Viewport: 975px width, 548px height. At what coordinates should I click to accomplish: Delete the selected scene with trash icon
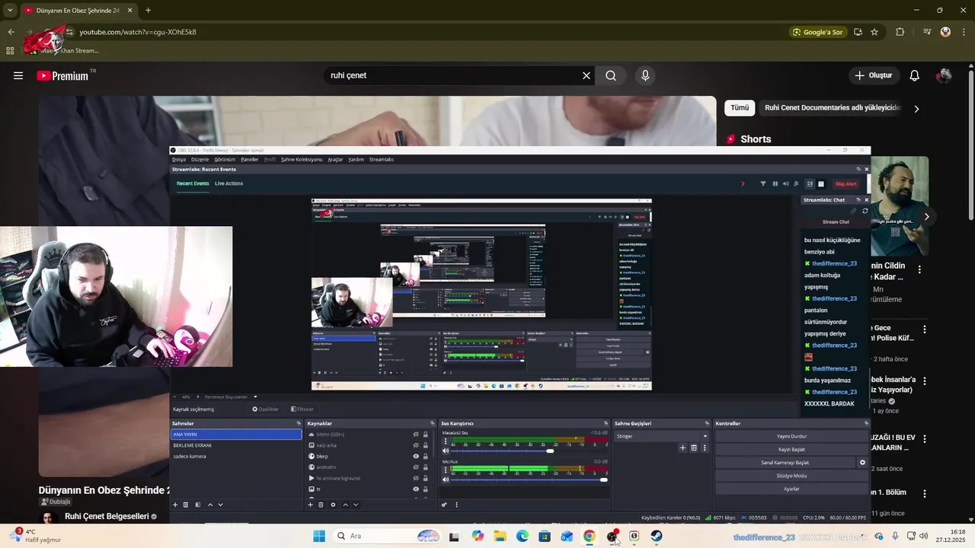[185, 505]
